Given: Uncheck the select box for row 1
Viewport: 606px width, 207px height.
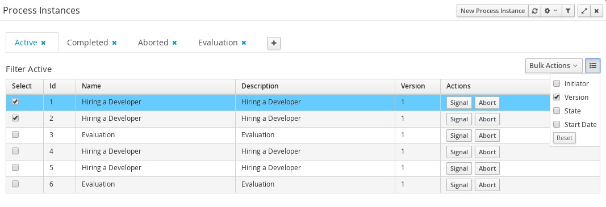Looking at the screenshot, I should coord(15,102).
